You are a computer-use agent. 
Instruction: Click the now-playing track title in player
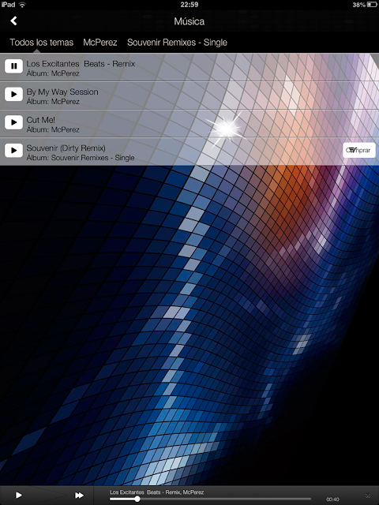[156, 492]
